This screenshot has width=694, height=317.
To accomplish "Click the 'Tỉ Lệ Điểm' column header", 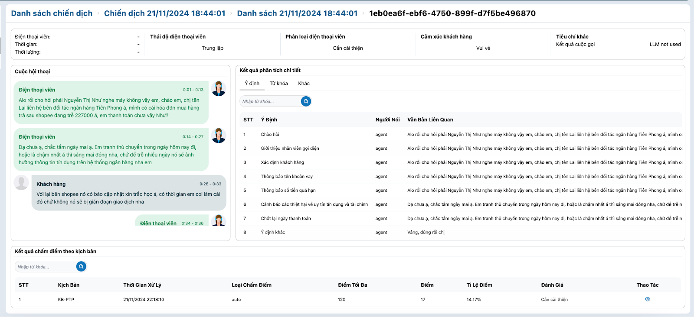I will (x=479, y=285).
